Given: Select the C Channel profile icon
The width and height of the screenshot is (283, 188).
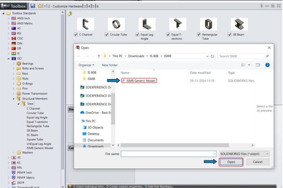Looking at the screenshot, I should tap(86, 24).
